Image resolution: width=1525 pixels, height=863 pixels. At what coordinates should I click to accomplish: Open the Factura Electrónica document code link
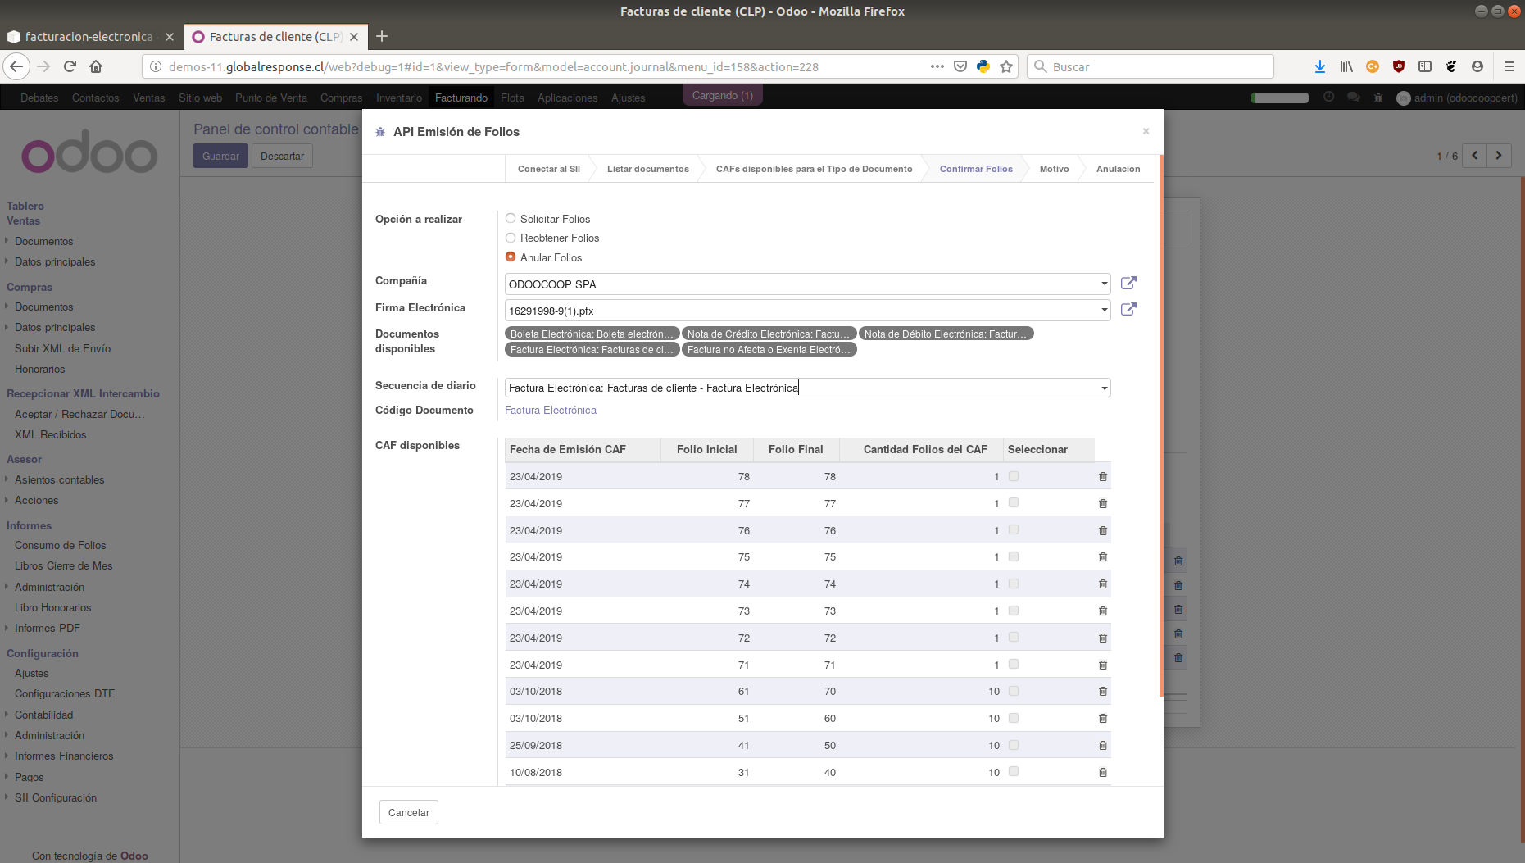(x=551, y=410)
